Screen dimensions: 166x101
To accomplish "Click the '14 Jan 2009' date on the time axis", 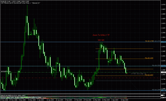I will (x=50, y=100).
